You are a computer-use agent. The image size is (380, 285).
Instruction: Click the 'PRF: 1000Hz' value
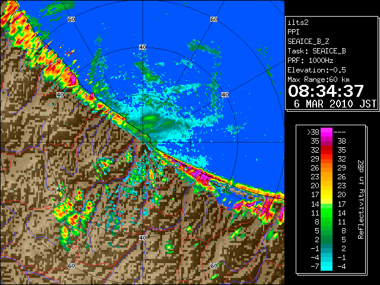tap(310, 61)
